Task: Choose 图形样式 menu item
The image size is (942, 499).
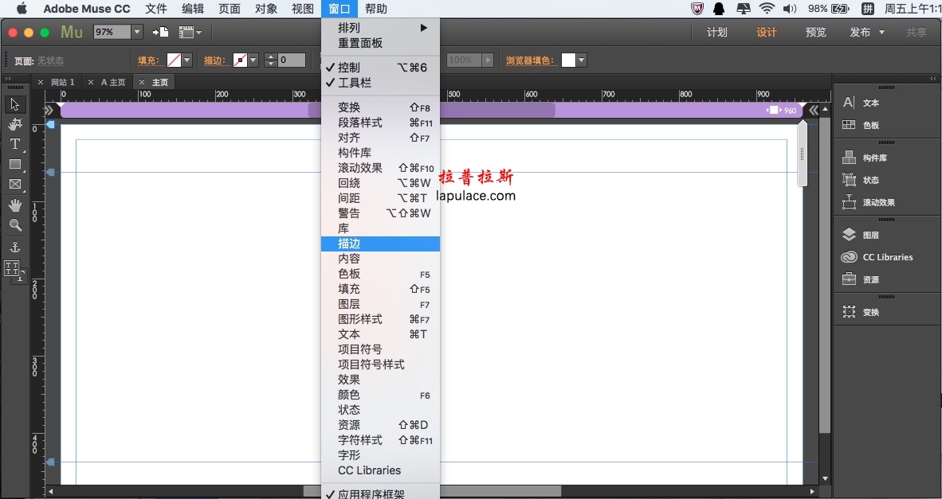Action: pos(380,319)
